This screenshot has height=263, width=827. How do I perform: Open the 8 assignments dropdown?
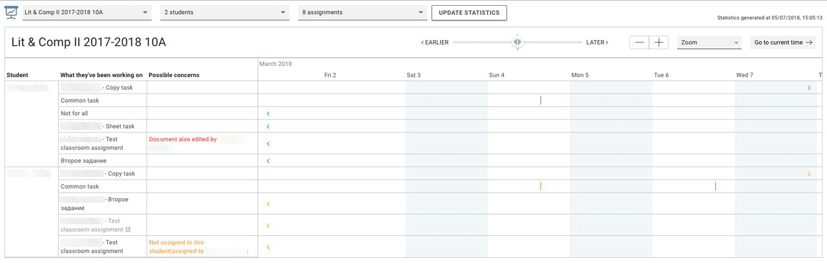point(362,12)
